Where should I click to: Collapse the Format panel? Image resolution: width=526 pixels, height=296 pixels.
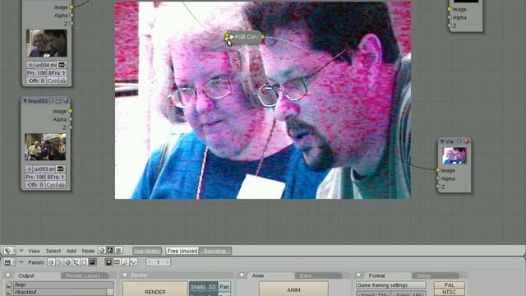pos(358,275)
